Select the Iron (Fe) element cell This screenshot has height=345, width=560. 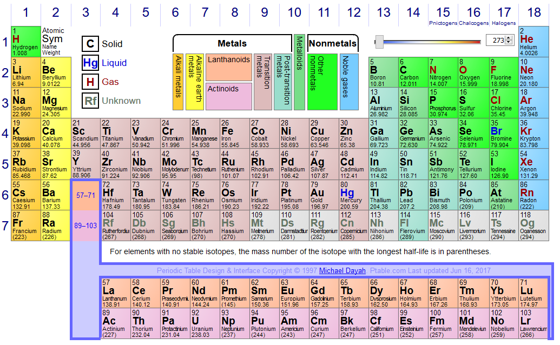click(234, 134)
